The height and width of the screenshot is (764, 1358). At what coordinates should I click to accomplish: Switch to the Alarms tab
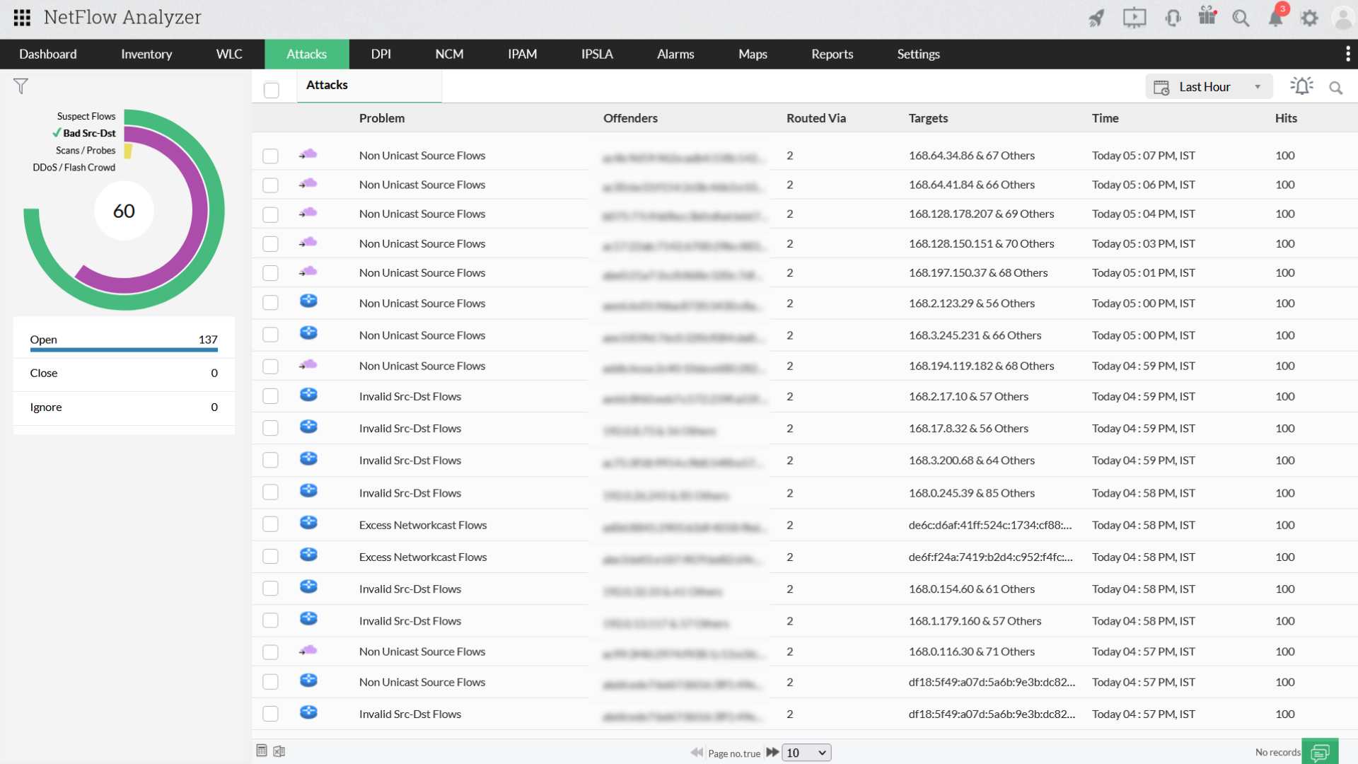(x=675, y=54)
